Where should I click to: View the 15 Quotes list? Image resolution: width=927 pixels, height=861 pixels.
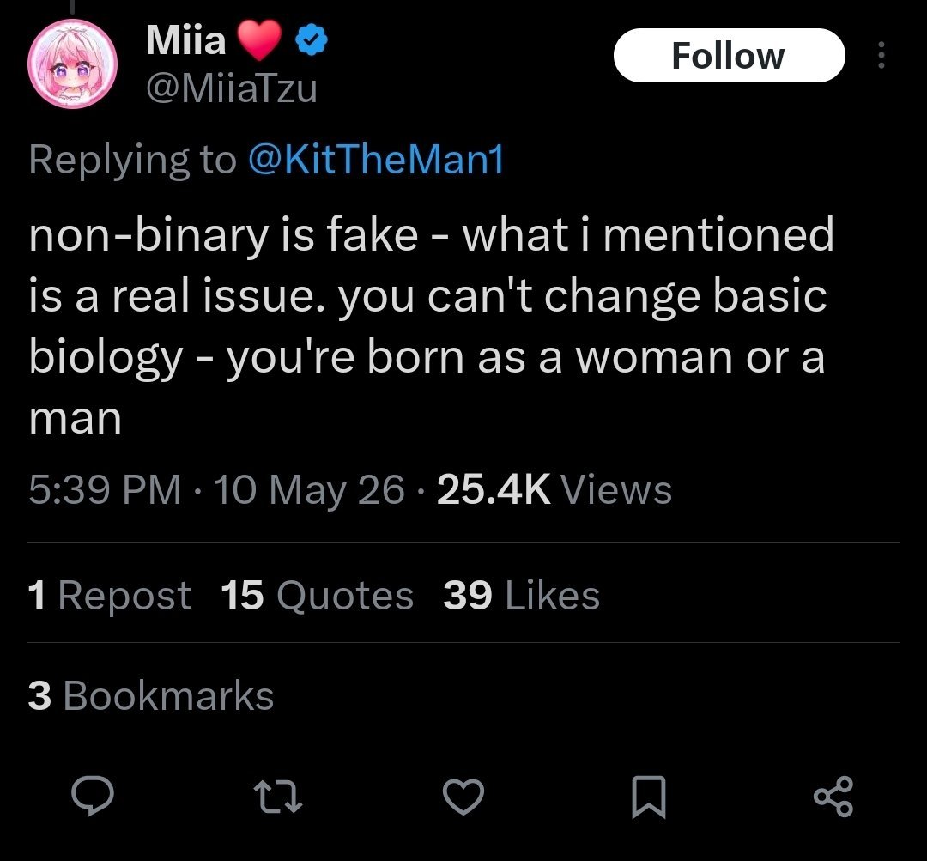click(317, 595)
